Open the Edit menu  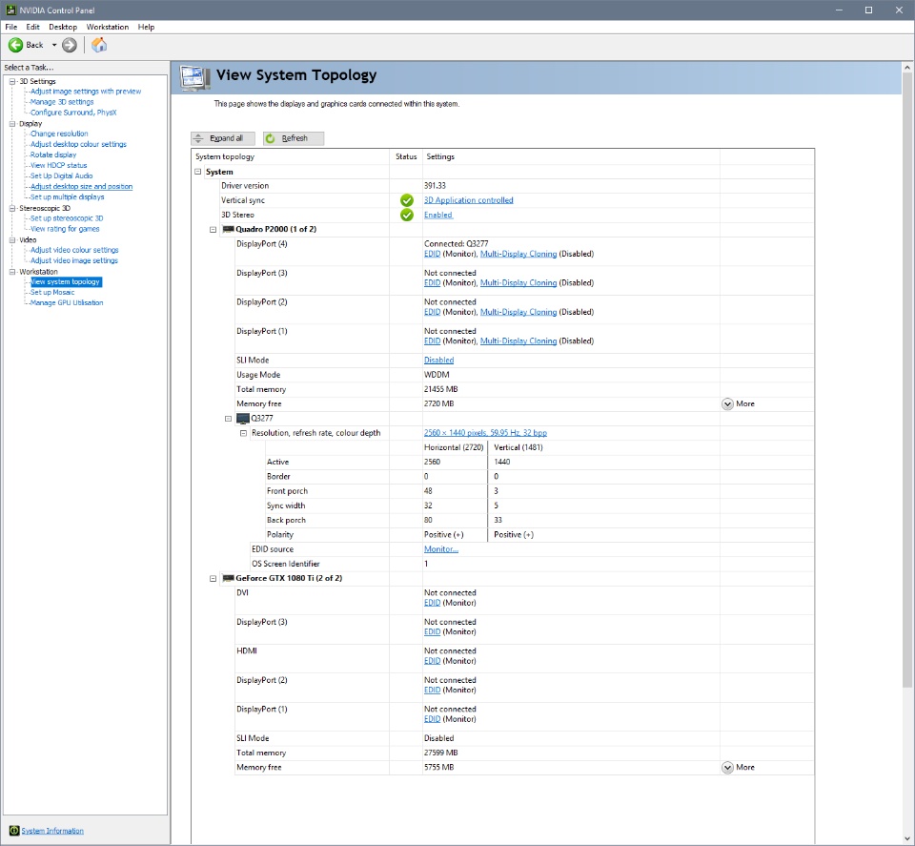coord(32,27)
